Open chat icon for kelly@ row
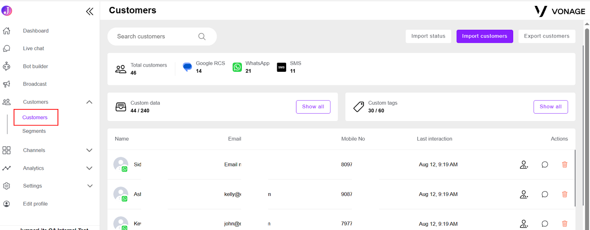 [x=545, y=194]
